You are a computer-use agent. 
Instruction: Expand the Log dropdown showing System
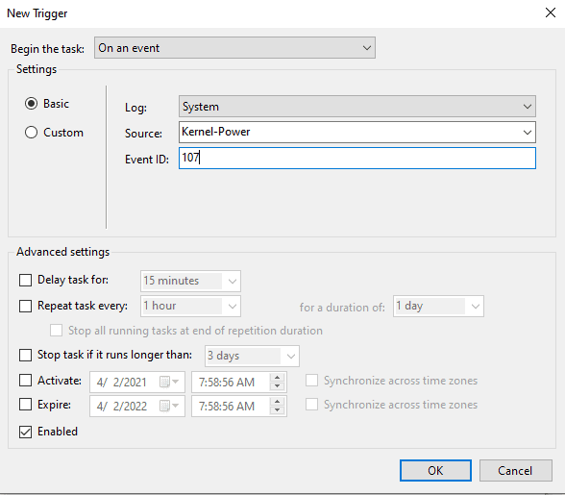357,107
